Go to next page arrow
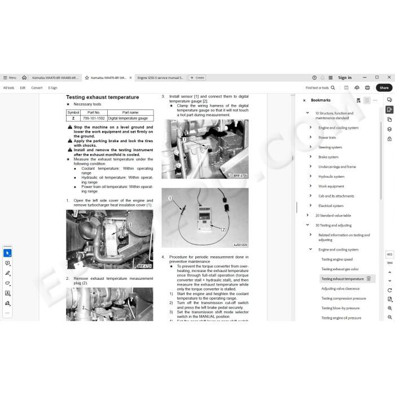The image size is (395, 395). (389, 280)
